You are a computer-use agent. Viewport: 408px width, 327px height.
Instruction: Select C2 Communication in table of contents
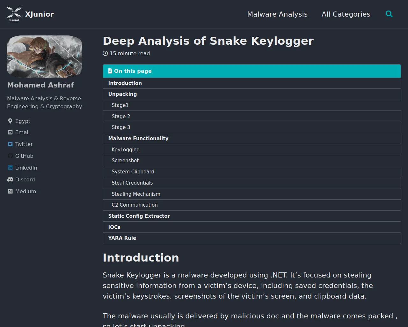click(135, 205)
